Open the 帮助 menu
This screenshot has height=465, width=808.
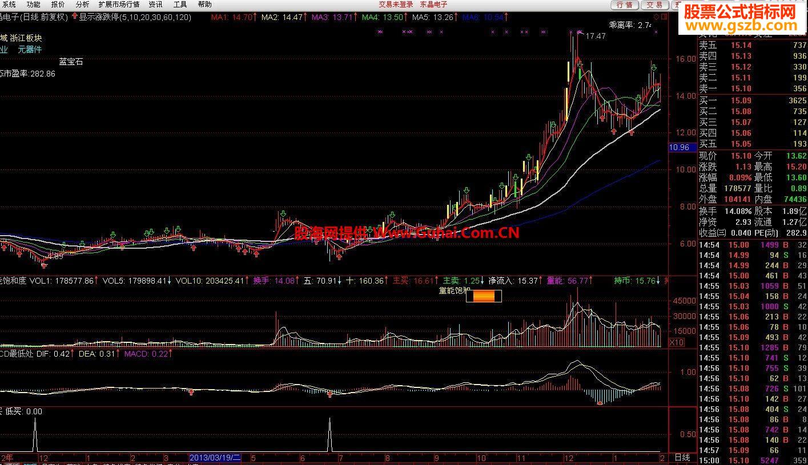pos(204,5)
